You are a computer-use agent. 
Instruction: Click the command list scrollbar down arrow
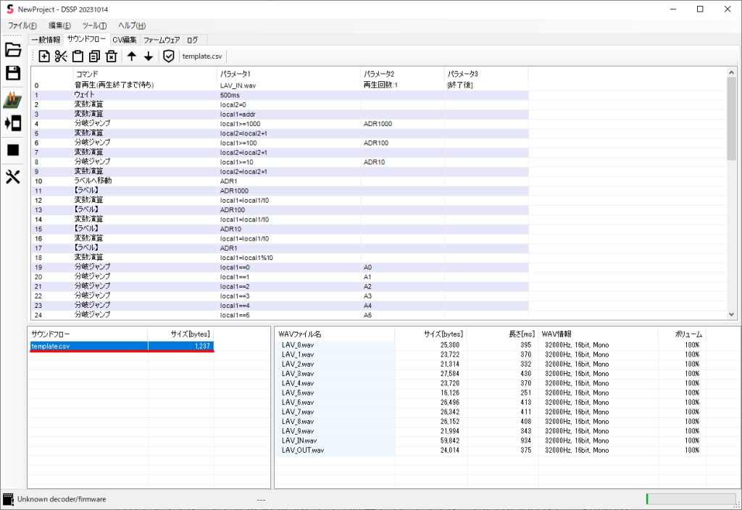(731, 314)
